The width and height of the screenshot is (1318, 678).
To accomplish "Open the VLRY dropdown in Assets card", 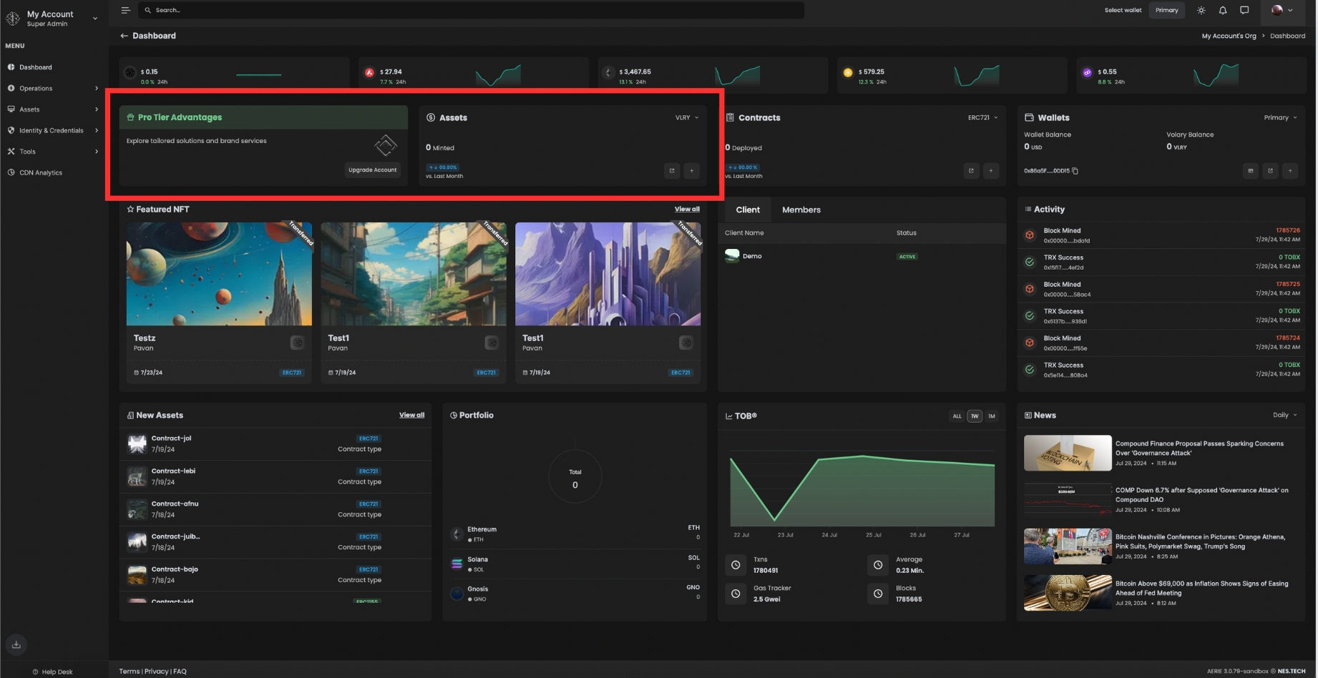I will [687, 118].
